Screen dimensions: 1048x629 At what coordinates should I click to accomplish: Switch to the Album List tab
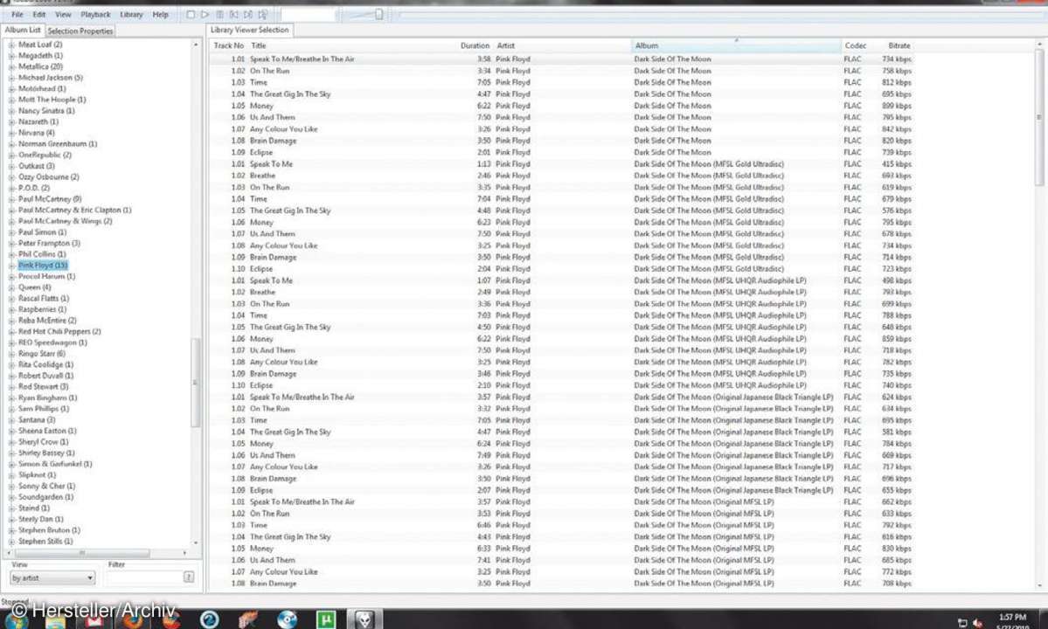(23, 30)
